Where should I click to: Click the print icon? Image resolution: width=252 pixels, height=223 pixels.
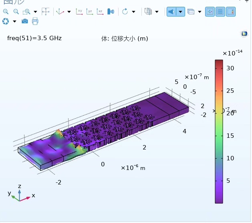pos(35,21)
